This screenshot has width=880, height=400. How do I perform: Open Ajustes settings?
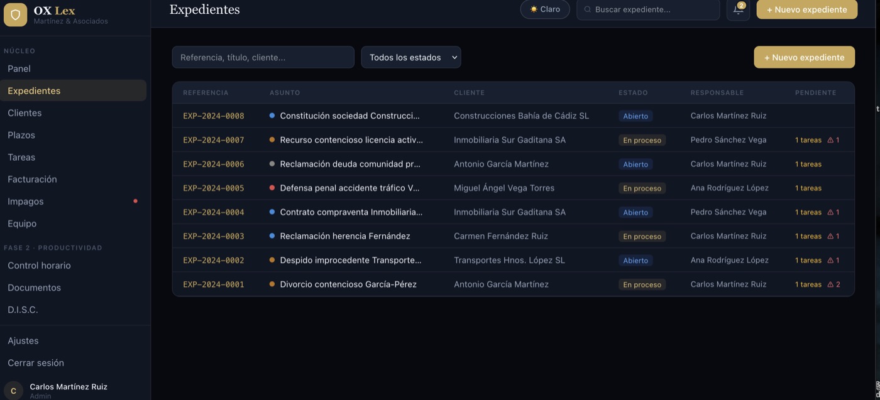[x=23, y=340]
